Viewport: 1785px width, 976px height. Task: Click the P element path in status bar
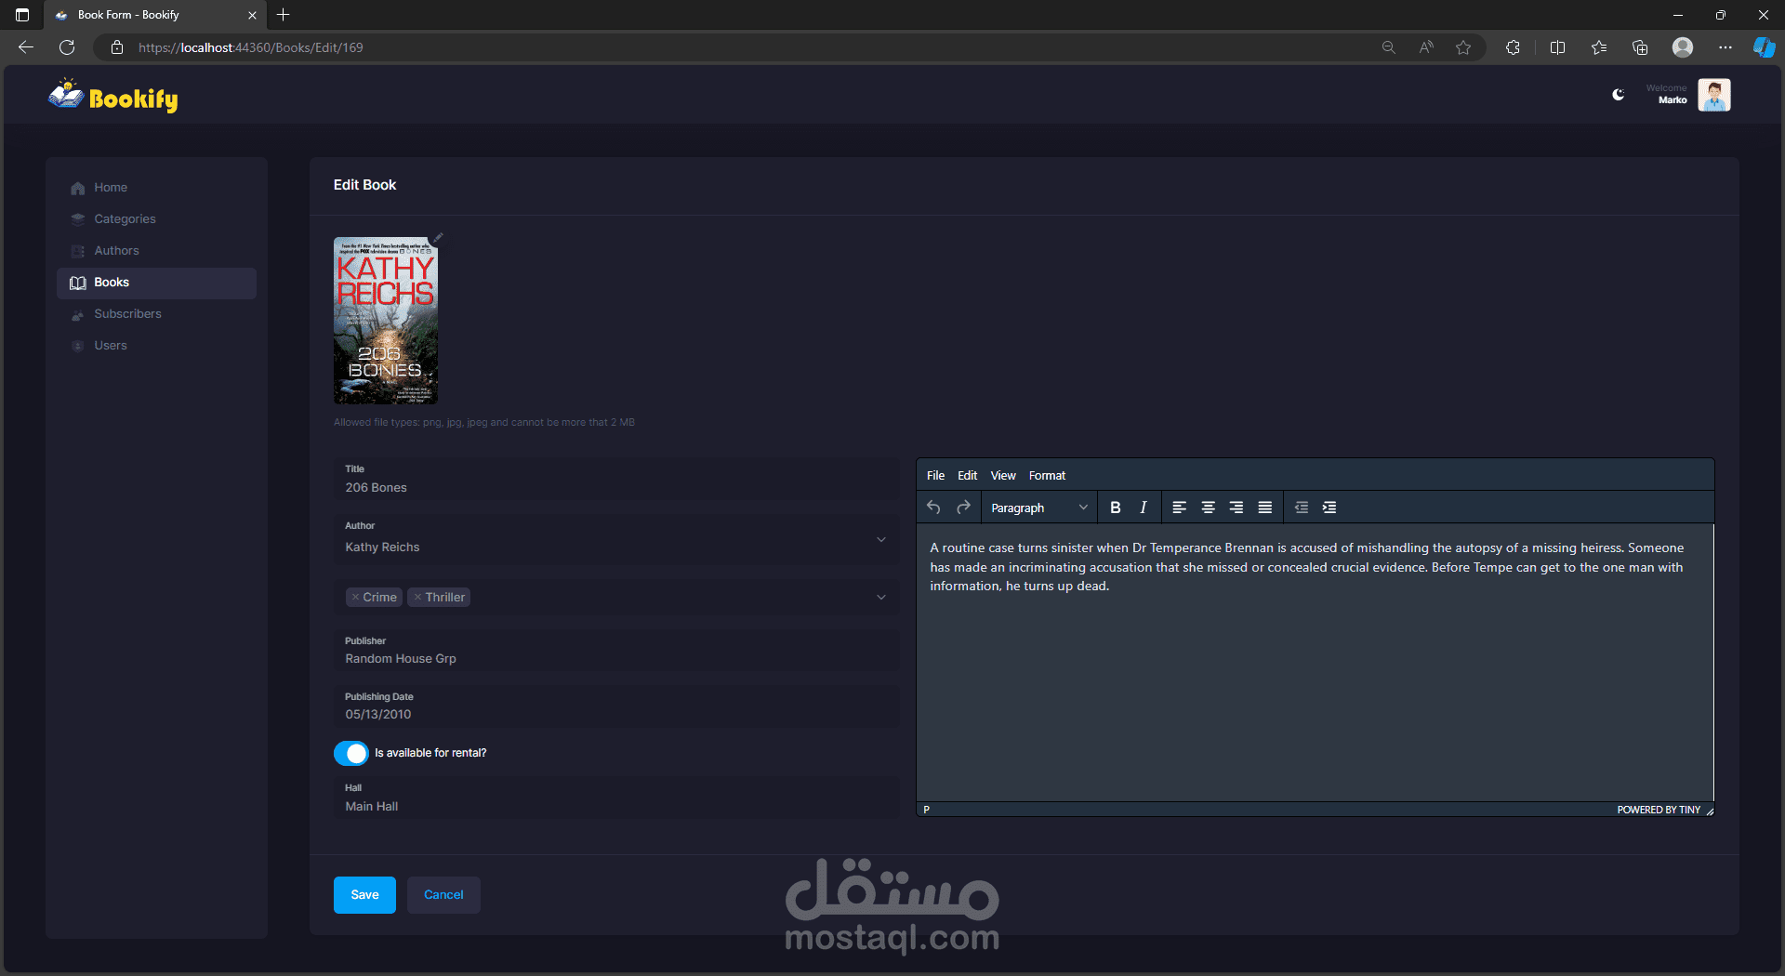pyautogui.click(x=926, y=810)
